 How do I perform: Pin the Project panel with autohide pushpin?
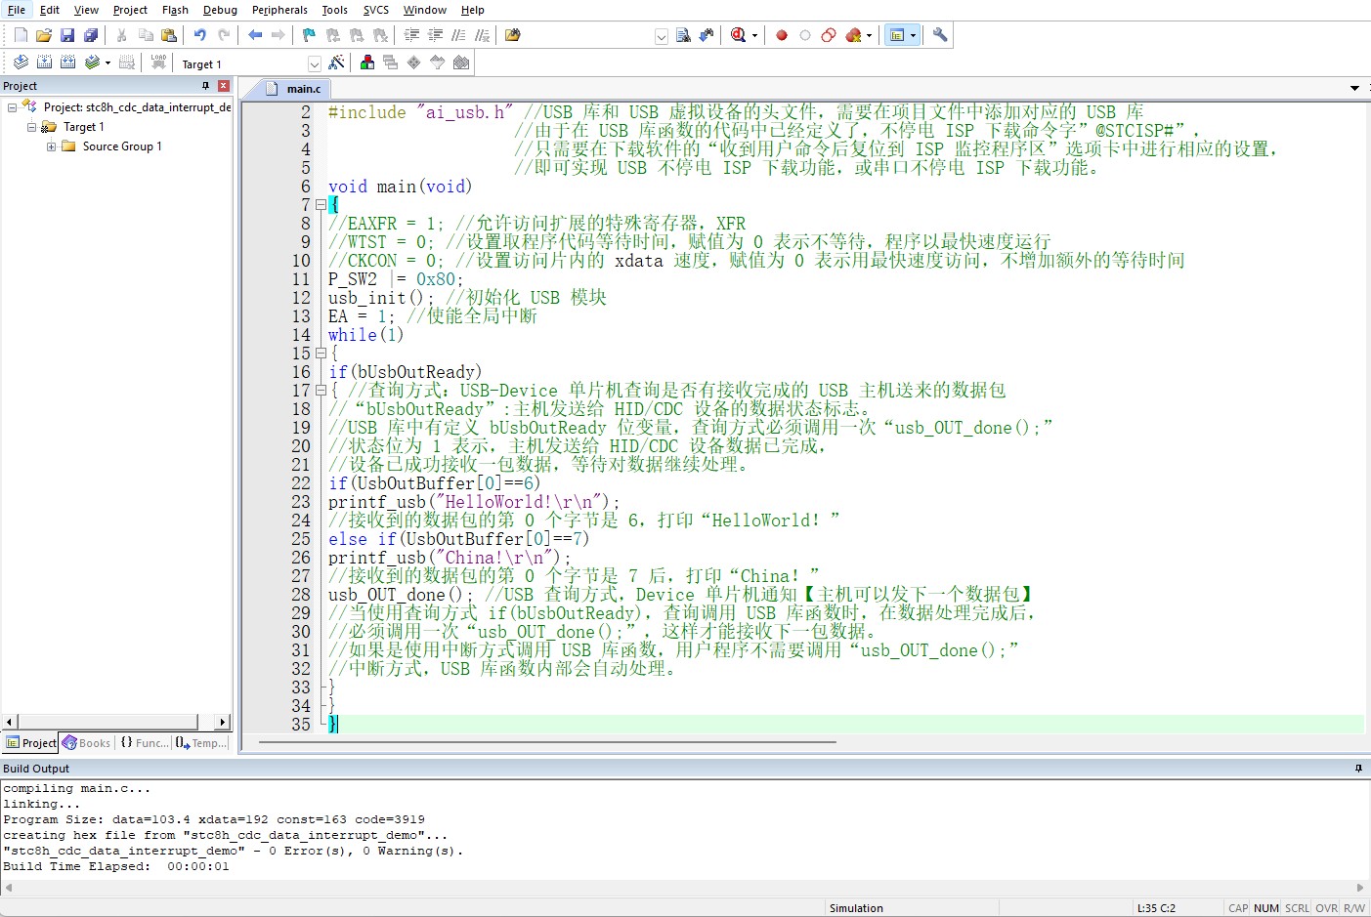205,86
